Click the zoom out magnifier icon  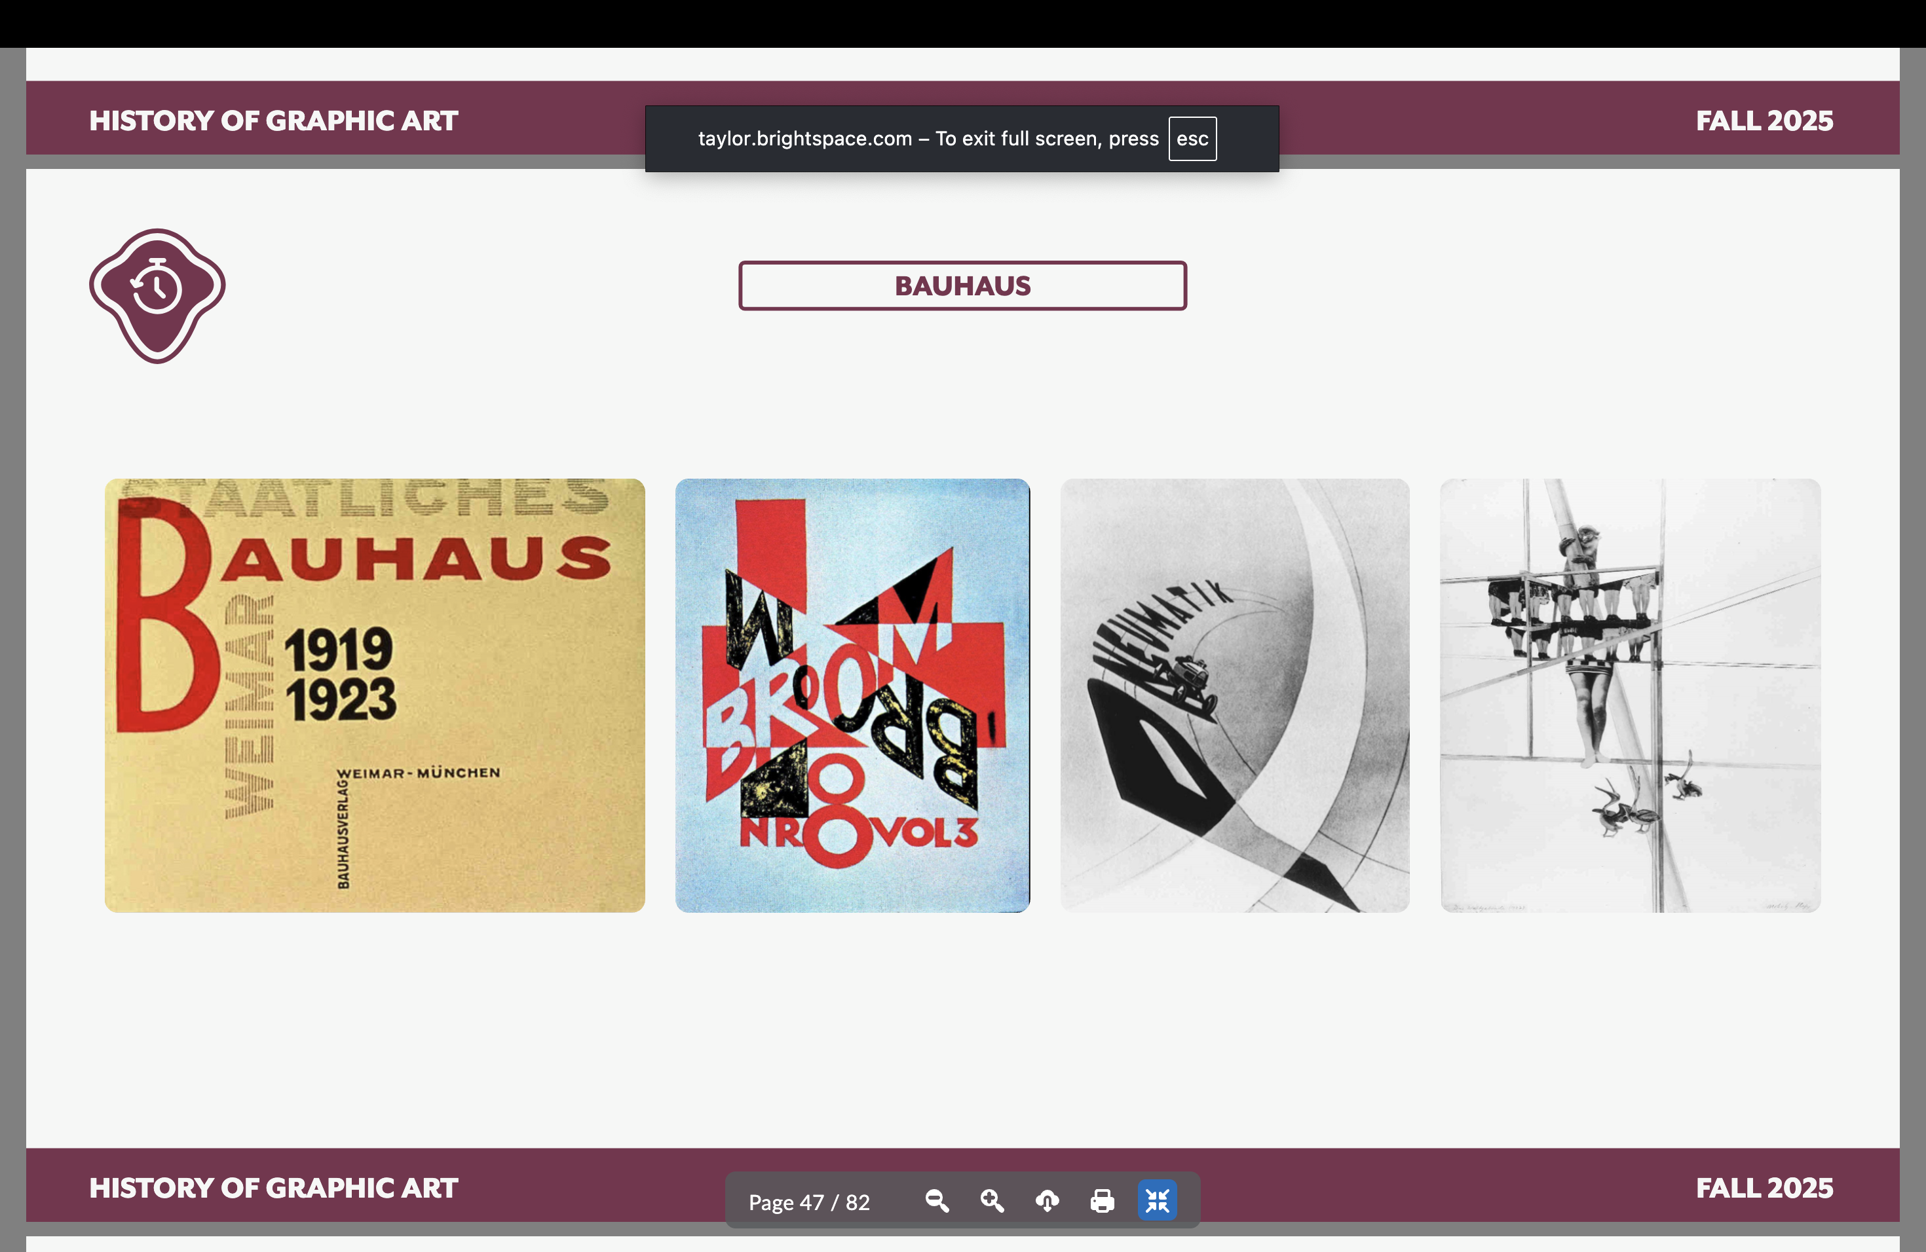(937, 1201)
